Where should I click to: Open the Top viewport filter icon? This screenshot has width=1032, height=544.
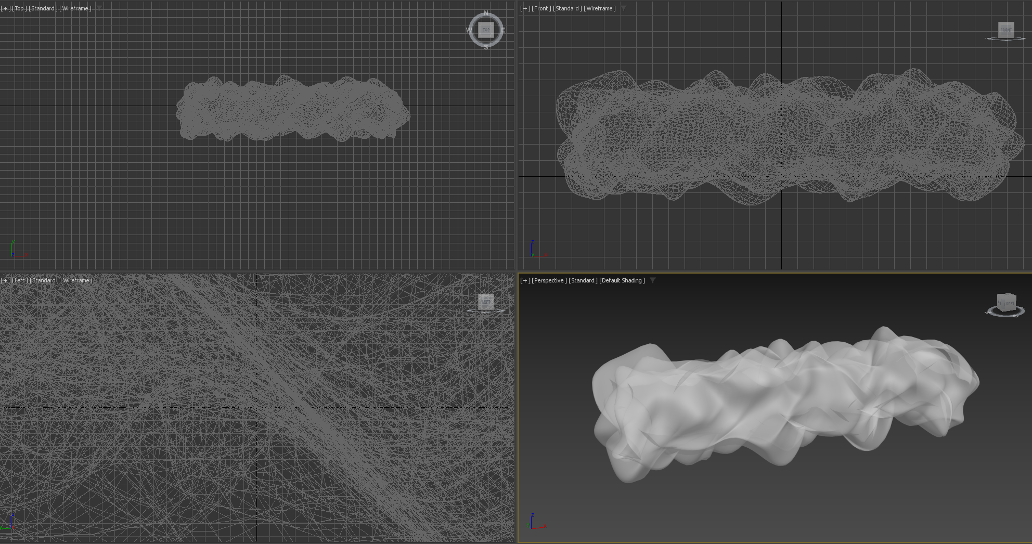pyautogui.click(x=99, y=8)
